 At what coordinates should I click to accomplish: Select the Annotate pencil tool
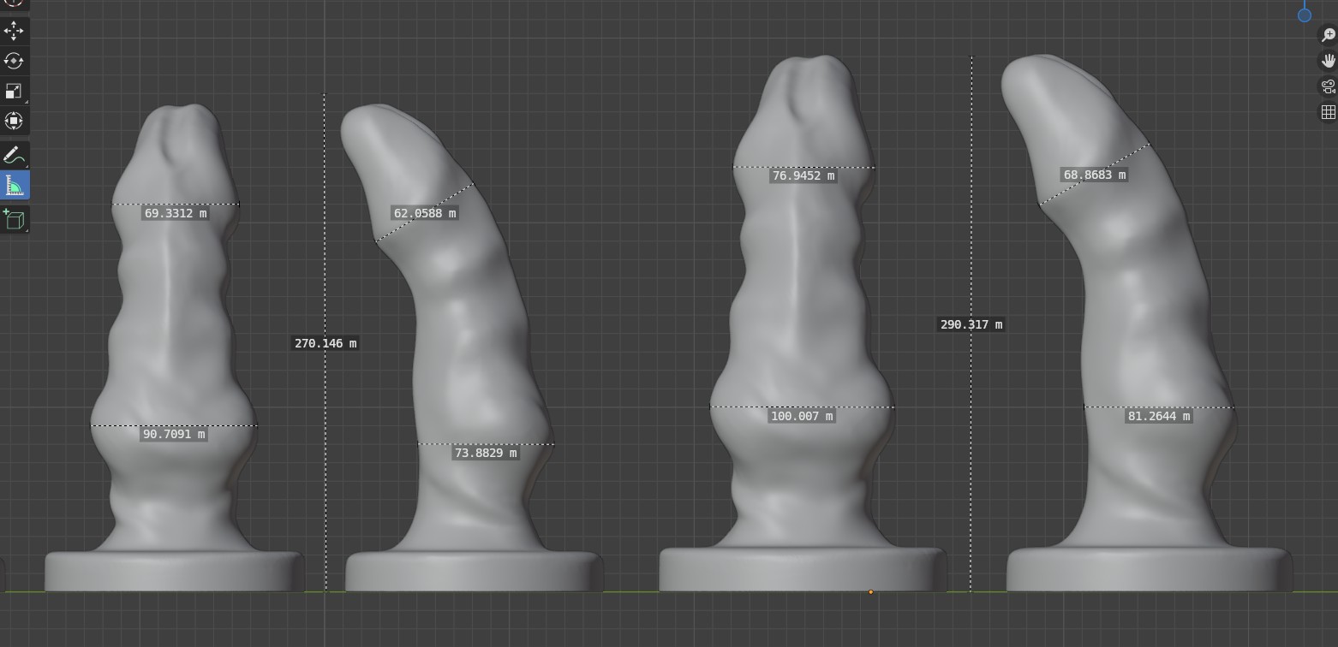14,155
